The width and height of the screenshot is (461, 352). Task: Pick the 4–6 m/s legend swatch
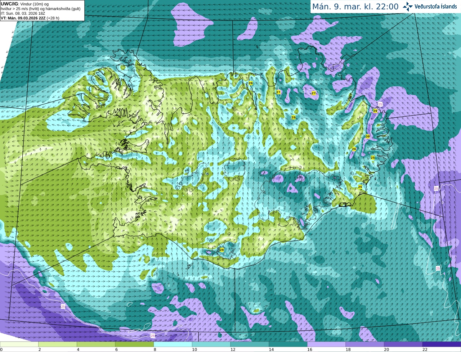tap(96, 344)
